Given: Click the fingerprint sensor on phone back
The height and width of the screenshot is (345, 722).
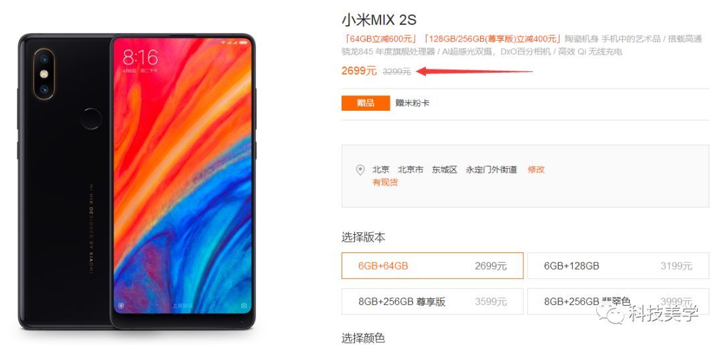Looking at the screenshot, I should (91, 119).
